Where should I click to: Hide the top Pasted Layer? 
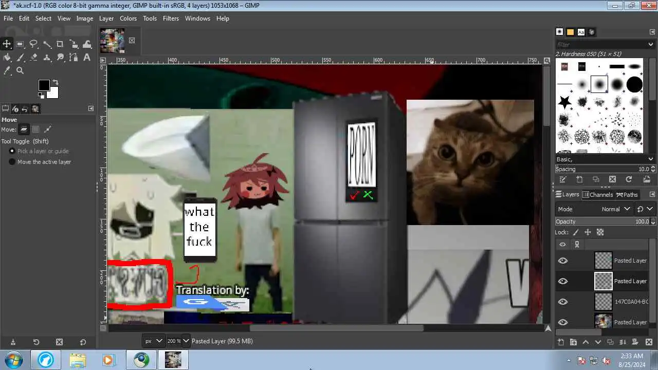(563, 261)
